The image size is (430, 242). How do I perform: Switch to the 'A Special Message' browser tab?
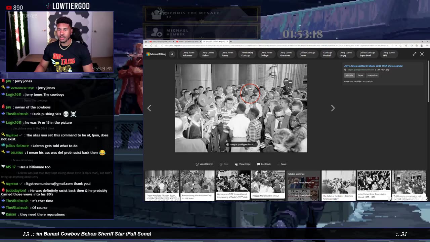pos(188,42)
